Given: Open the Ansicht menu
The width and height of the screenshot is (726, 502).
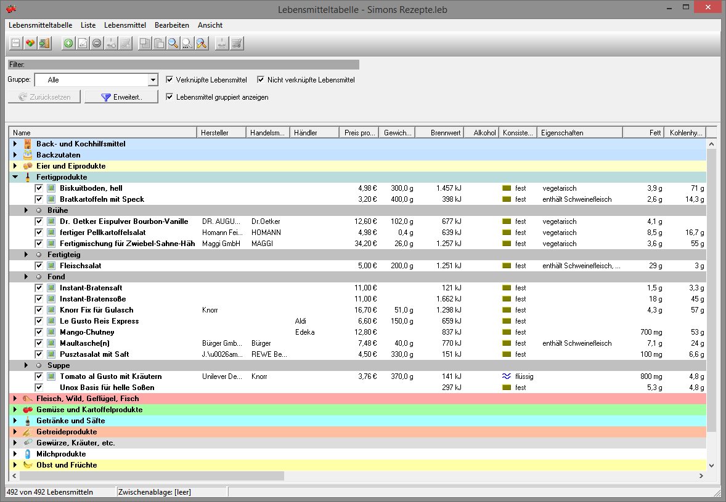Looking at the screenshot, I should coord(210,25).
